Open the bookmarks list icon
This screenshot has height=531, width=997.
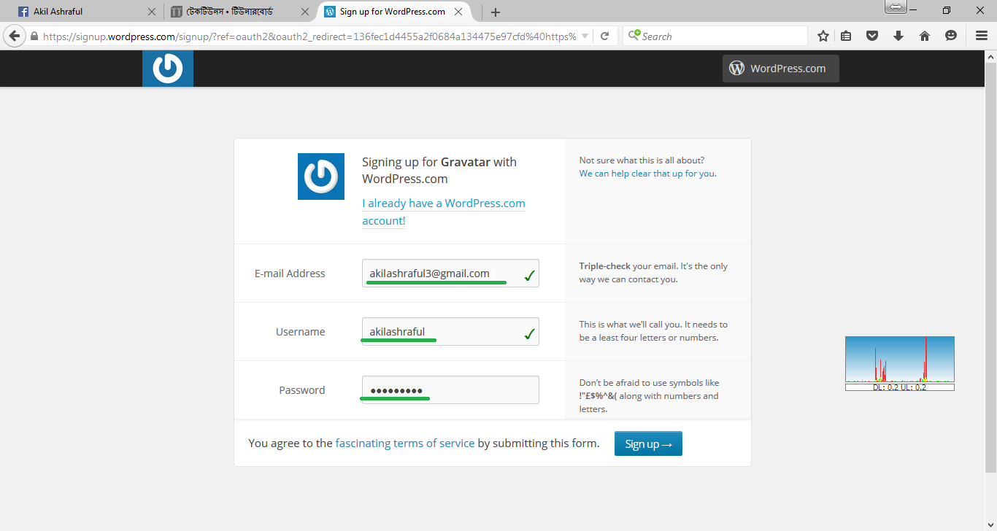(x=846, y=36)
